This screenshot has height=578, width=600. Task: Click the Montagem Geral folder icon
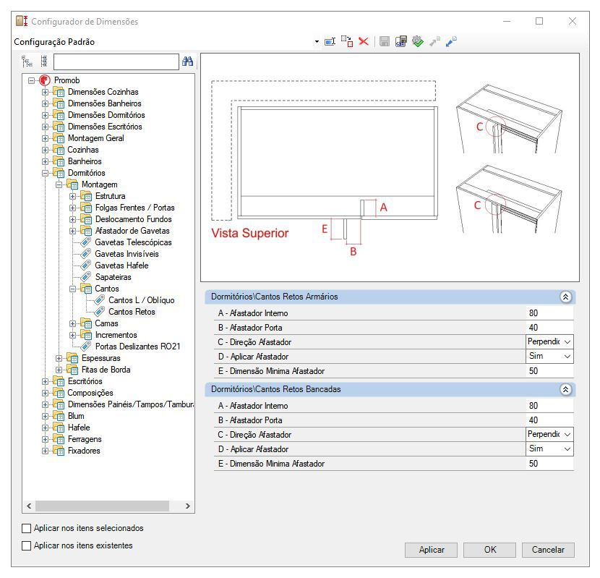tap(59, 138)
